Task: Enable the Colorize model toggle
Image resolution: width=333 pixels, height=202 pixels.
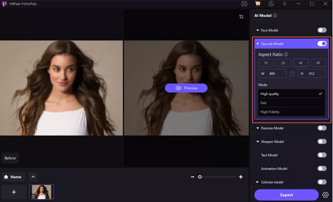Action: 322,182
